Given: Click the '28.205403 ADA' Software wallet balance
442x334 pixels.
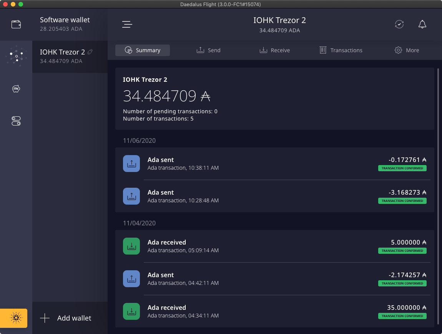Looking at the screenshot, I should (61, 29).
